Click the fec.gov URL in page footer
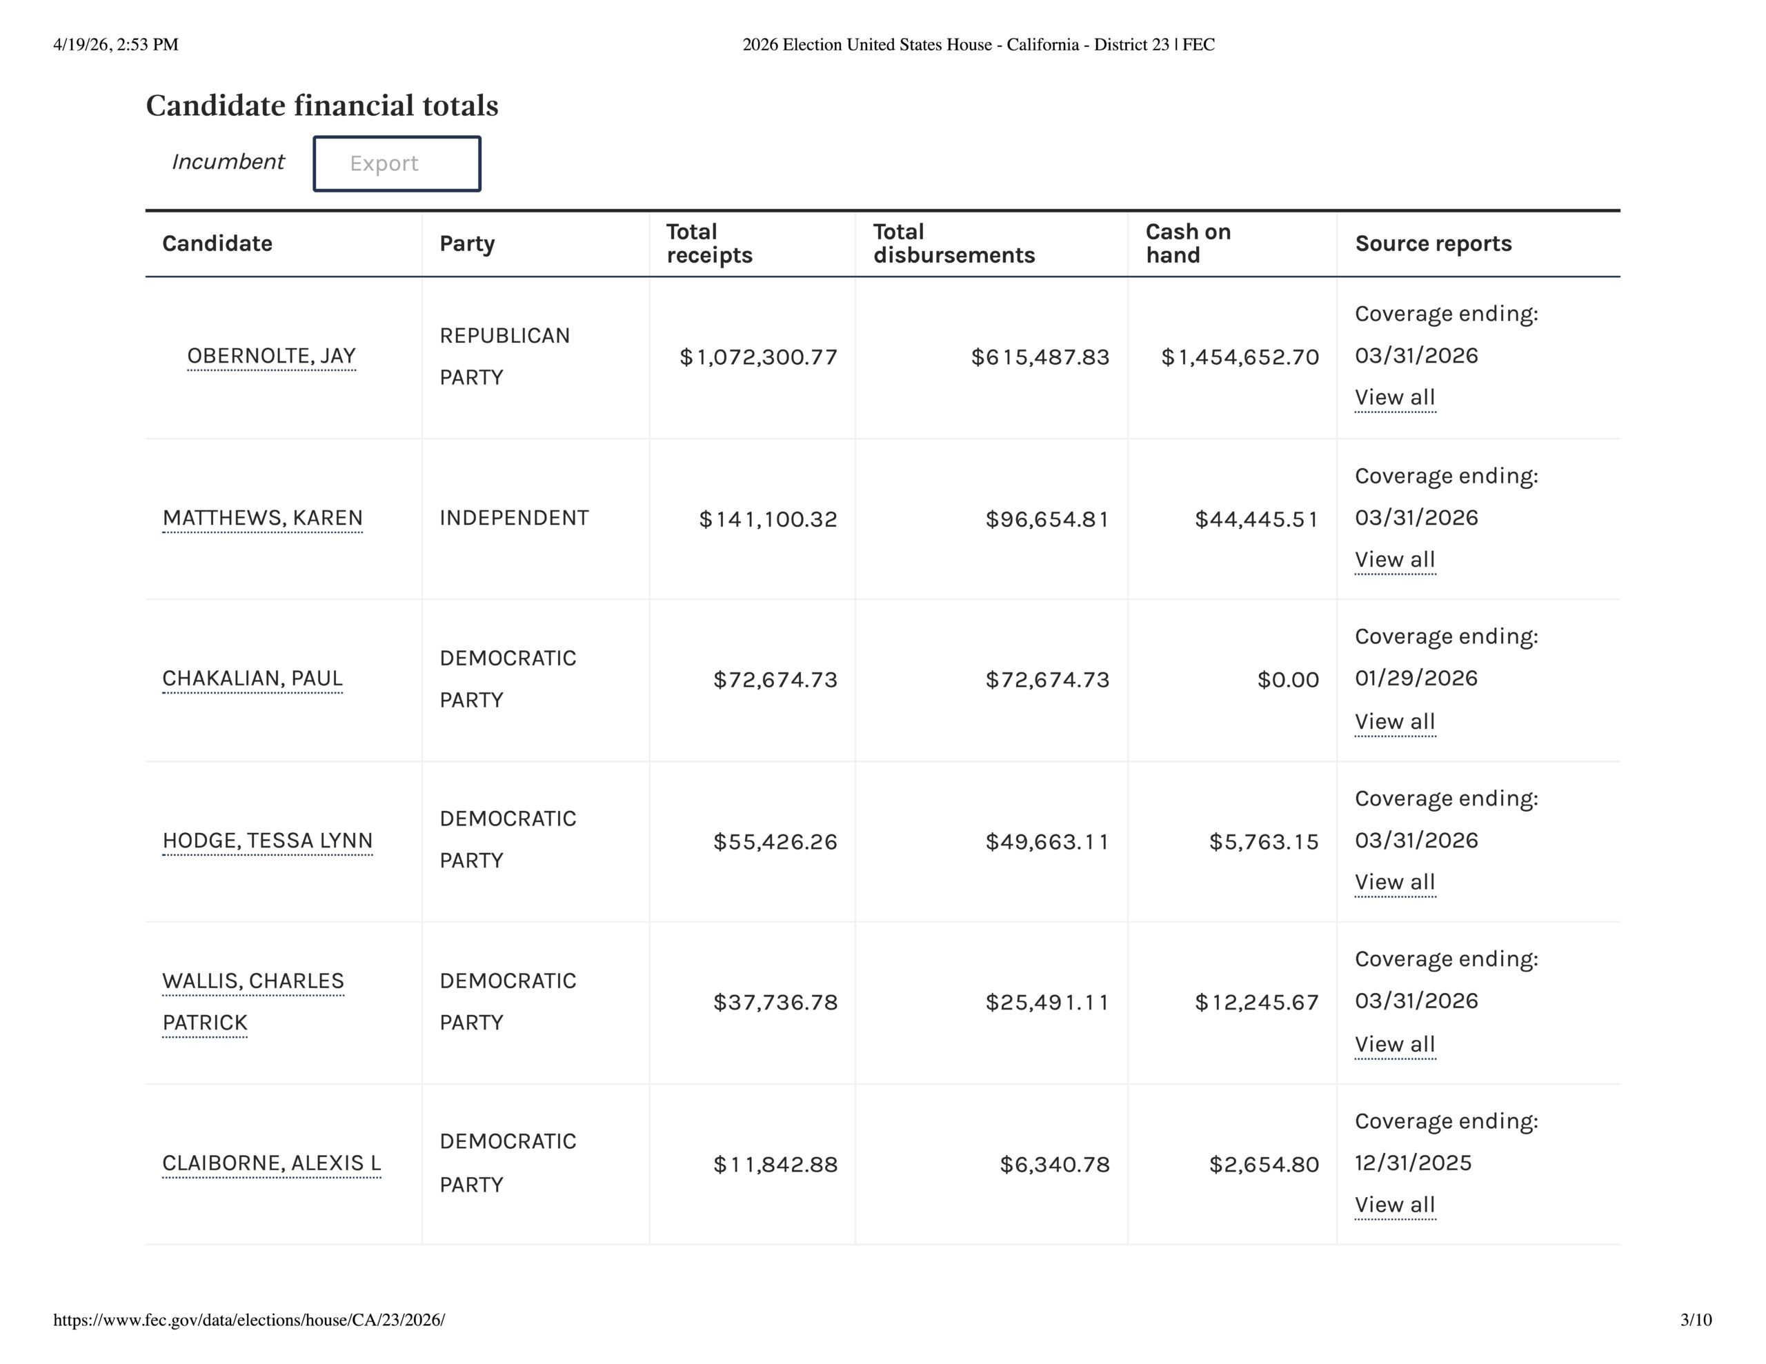The image size is (1766, 1364). tap(249, 1321)
